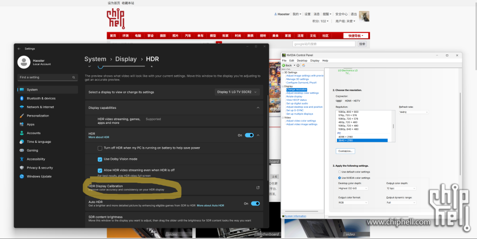Select Use default color settings radio
This screenshot has height=239, width=477.
tap(340, 172)
